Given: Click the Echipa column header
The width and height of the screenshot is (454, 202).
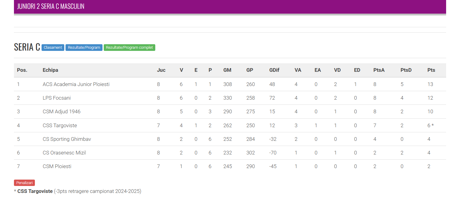Looking at the screenshot, I should 50,70.
